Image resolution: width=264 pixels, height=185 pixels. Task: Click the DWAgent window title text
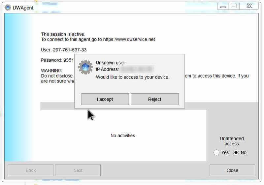[x=23, y=8]
